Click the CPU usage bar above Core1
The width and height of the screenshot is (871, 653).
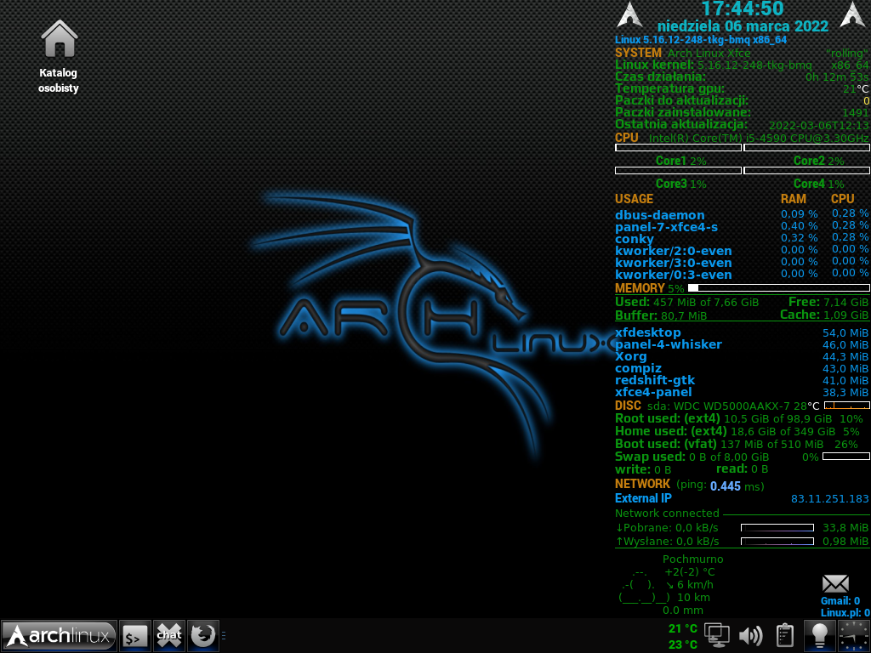pyautogui.click(x=678, y=148)
